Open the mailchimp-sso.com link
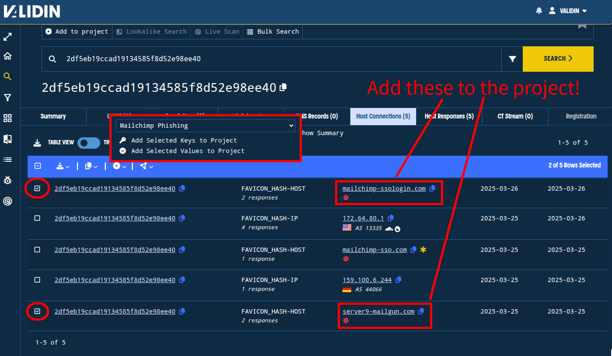Screen dimensions: 612x356 coord(374,250)
